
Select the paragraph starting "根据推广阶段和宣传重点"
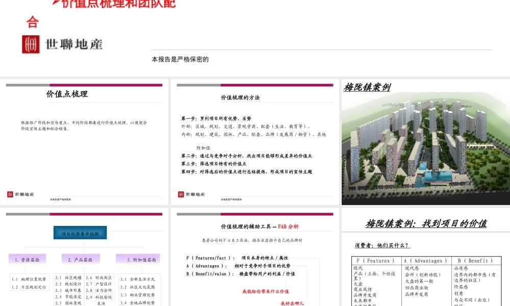84,125
